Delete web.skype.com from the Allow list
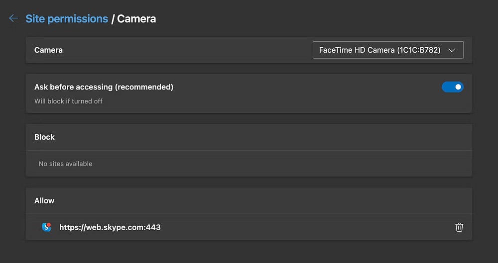 coord(459,227)
